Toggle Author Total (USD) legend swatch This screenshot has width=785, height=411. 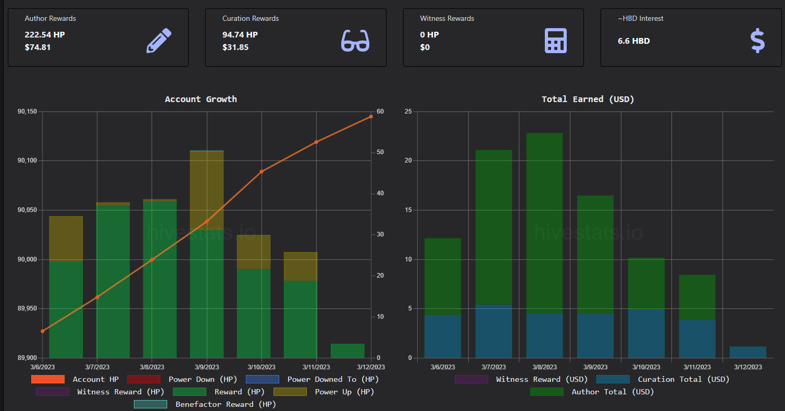(547, 392)
